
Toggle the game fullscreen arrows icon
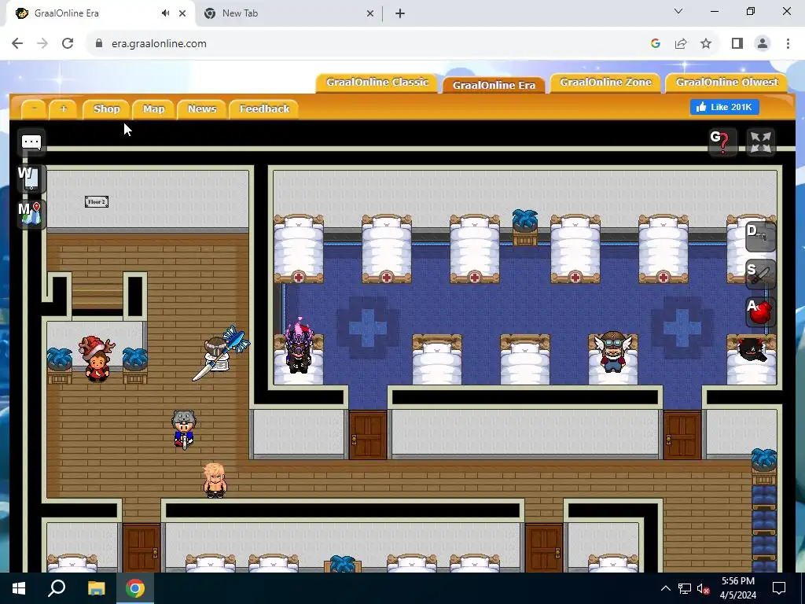click(760, 142)
